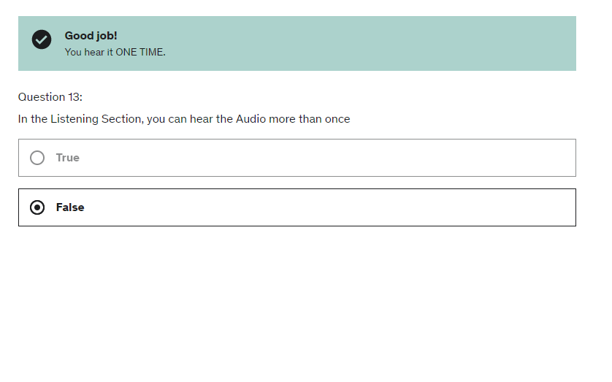Select the False radio button

[x=37, y=207]
